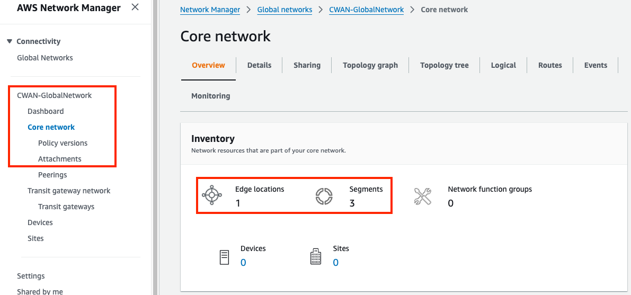Screen dimensions: 631x295
Task: Click the Inventory heading
Action: [213, 139]
